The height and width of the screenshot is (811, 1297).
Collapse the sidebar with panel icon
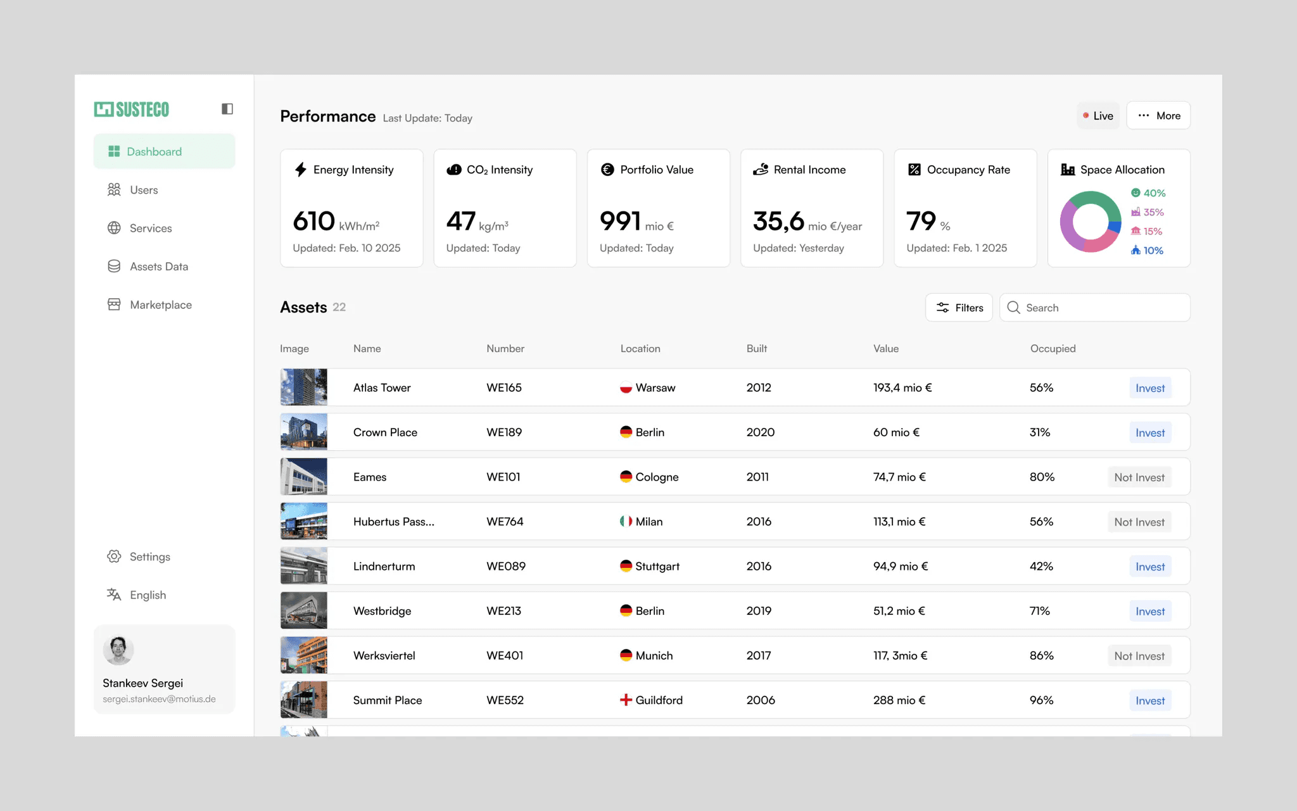(x=227, y=109)
